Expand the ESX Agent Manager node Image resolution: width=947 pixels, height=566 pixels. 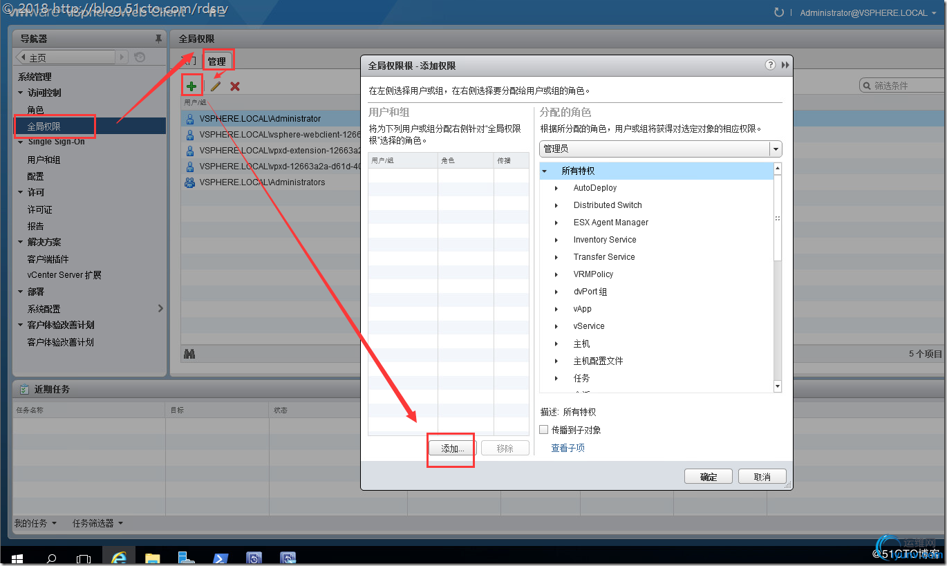[556, 223]
